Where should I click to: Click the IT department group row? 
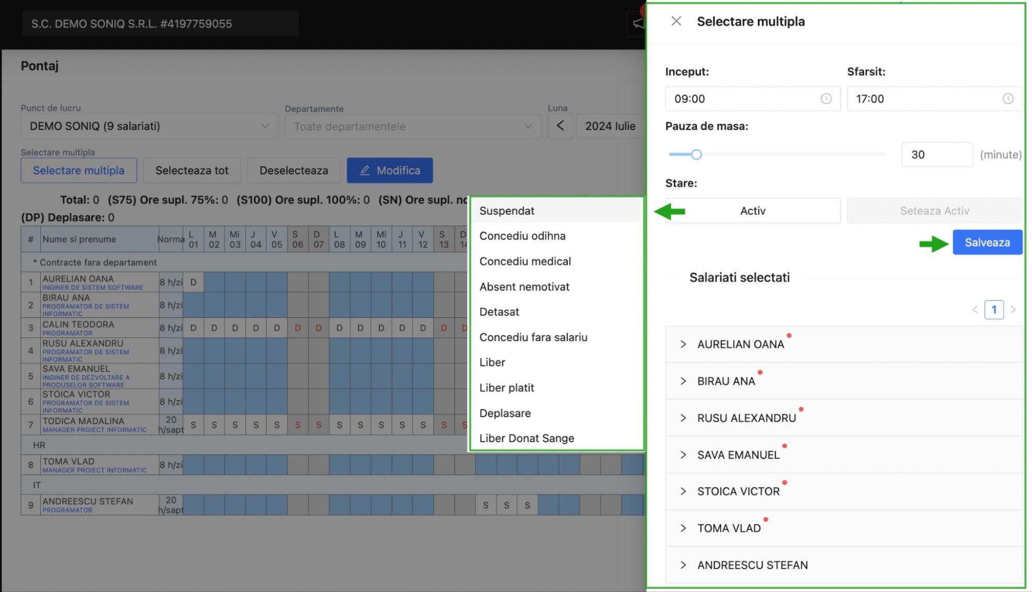[x=333, y=485]
